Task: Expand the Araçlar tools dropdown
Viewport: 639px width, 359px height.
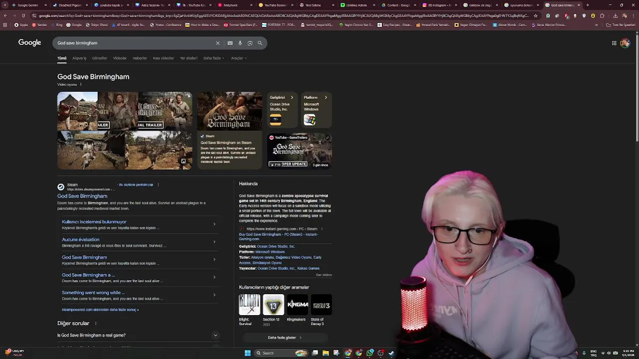Action: 239,58
